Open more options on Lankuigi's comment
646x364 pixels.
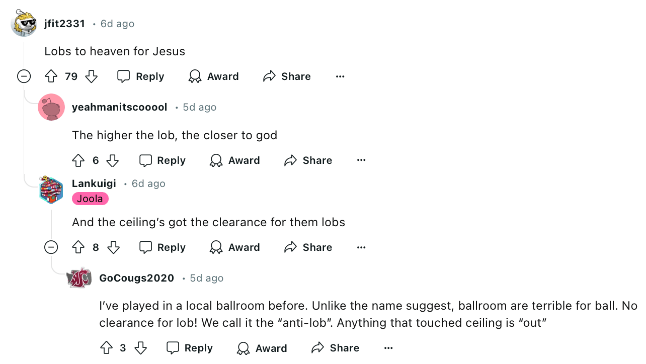coord(361,247)
